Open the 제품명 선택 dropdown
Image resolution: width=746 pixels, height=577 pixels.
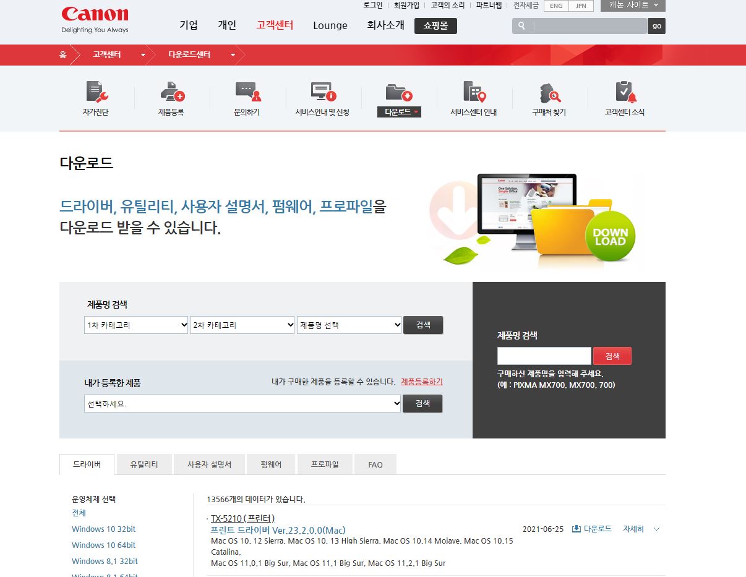tap(349, 325)
